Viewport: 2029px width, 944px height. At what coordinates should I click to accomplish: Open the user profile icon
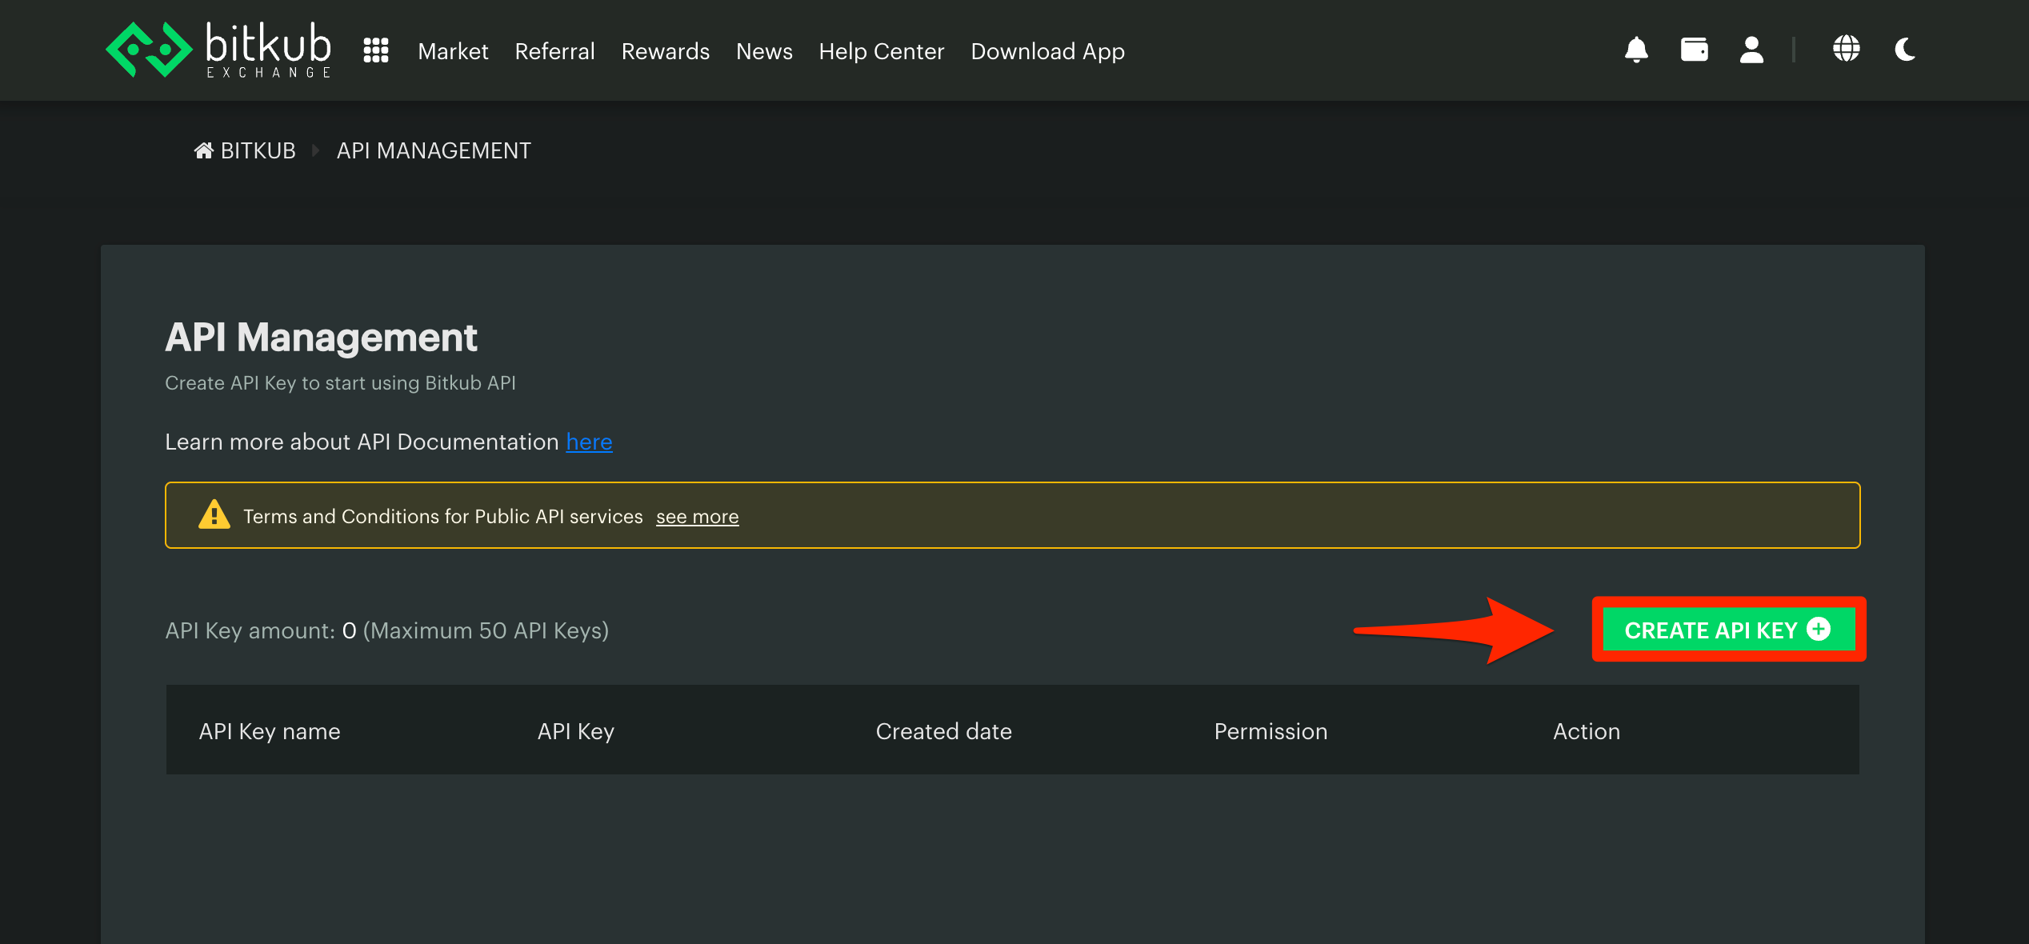(x=1751, y=50)
